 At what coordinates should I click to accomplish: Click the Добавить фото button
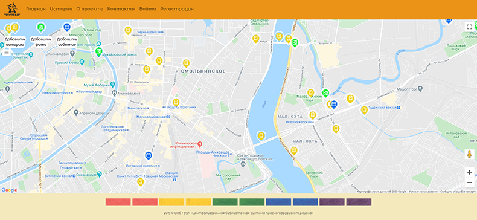41,42
